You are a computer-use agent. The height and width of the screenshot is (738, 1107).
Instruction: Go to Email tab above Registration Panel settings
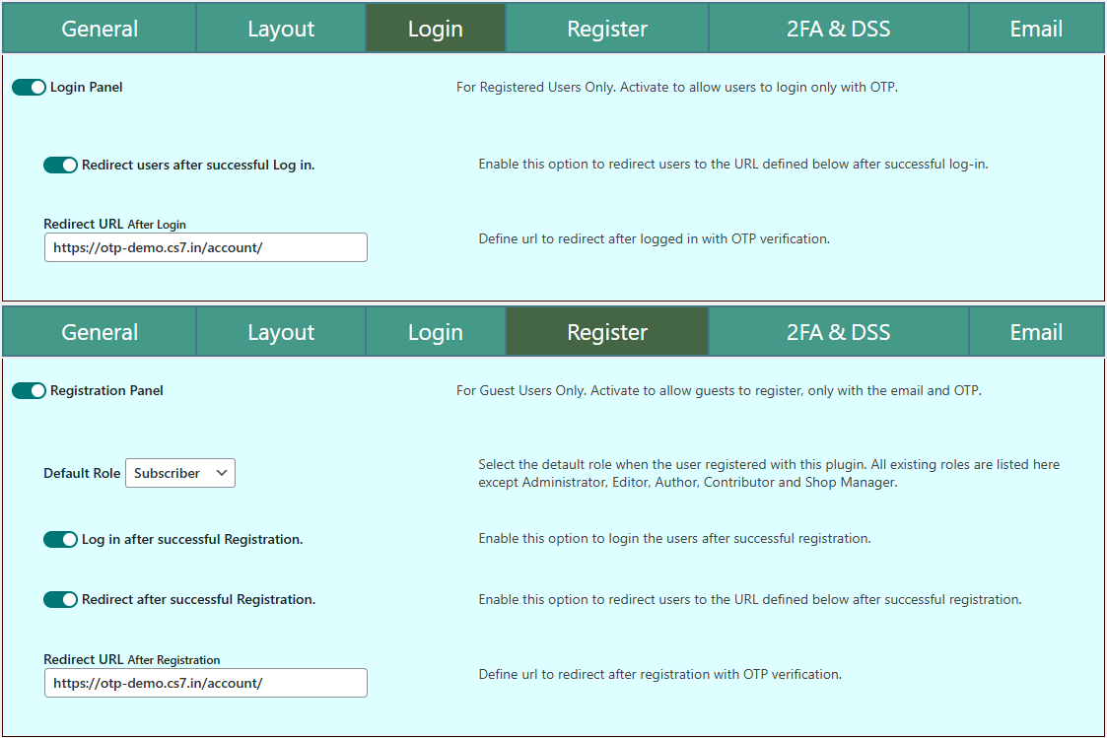tap(1036, 332)
